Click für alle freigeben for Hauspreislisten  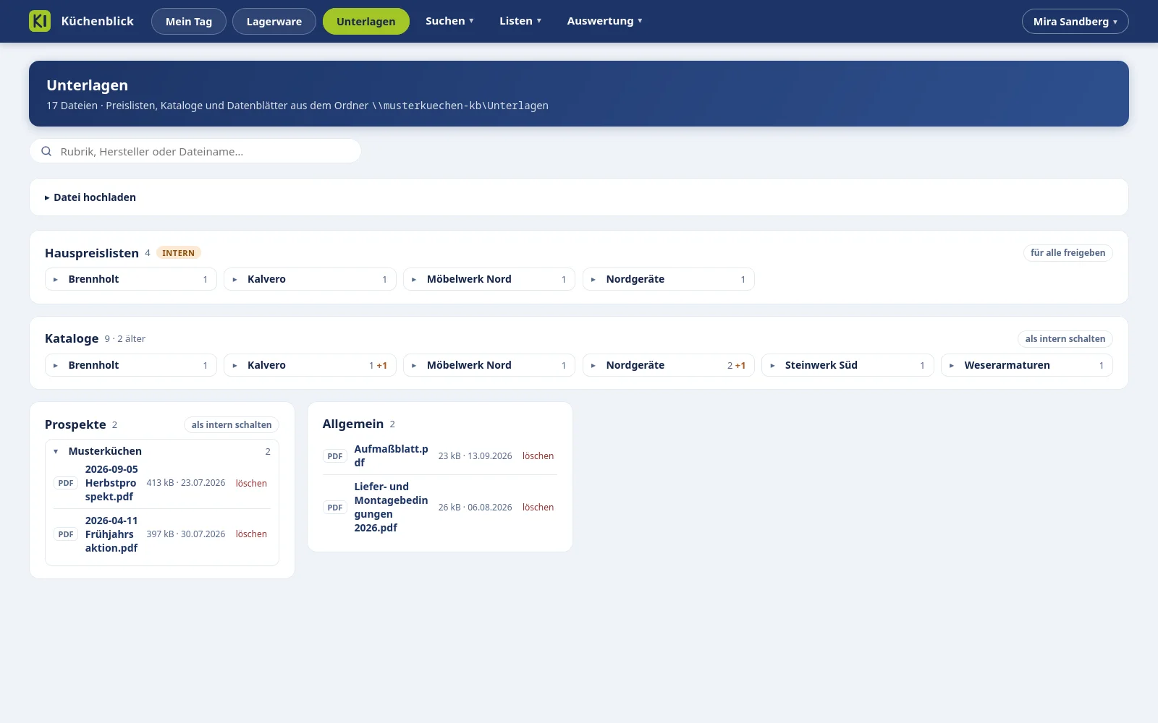(x=1068, y=253)
